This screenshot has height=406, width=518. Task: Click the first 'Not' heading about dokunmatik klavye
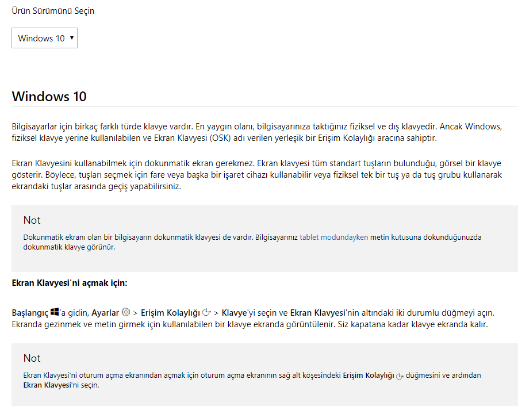pyautogui.click(x=32, y=220)
